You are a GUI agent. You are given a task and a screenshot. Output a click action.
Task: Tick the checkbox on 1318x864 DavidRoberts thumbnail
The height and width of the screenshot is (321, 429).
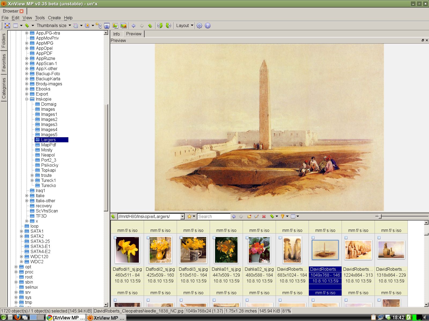tap(379, 238)
